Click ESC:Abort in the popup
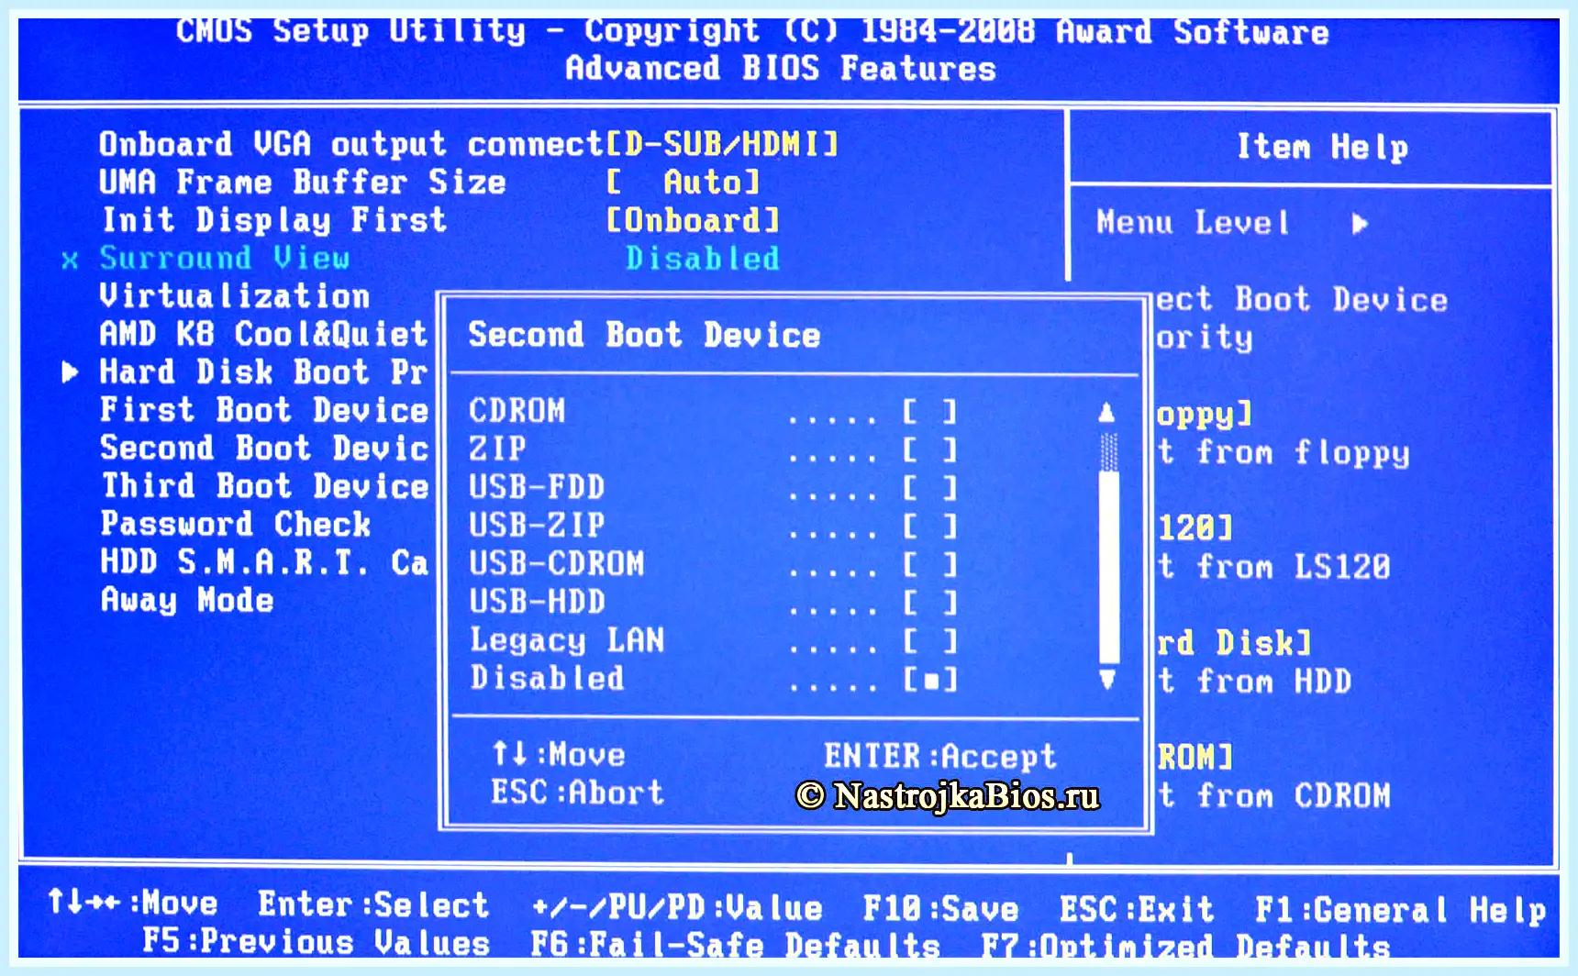The image size is (1578, 976). (x=577, y=792)
